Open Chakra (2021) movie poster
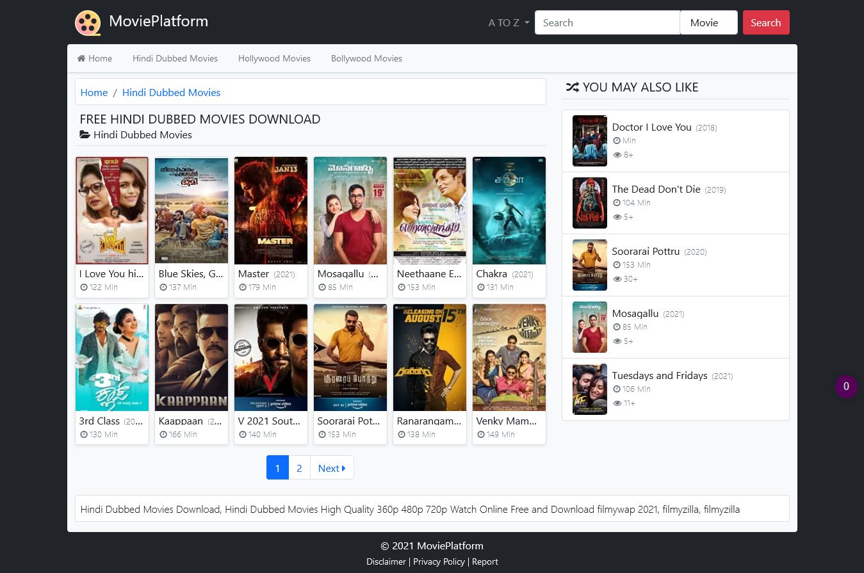Screen dimensions: 864x573 point(509,211)
